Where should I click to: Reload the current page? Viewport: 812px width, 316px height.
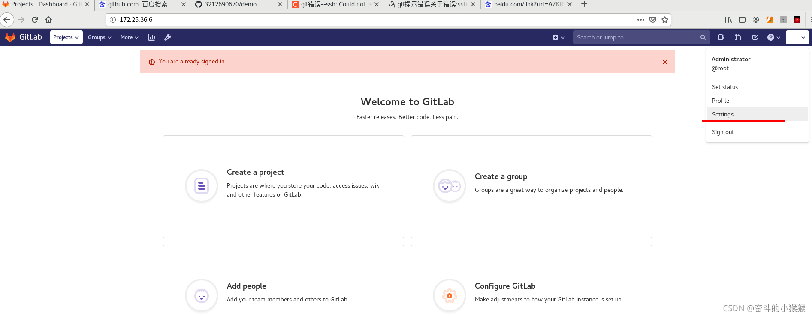point(35,20)
